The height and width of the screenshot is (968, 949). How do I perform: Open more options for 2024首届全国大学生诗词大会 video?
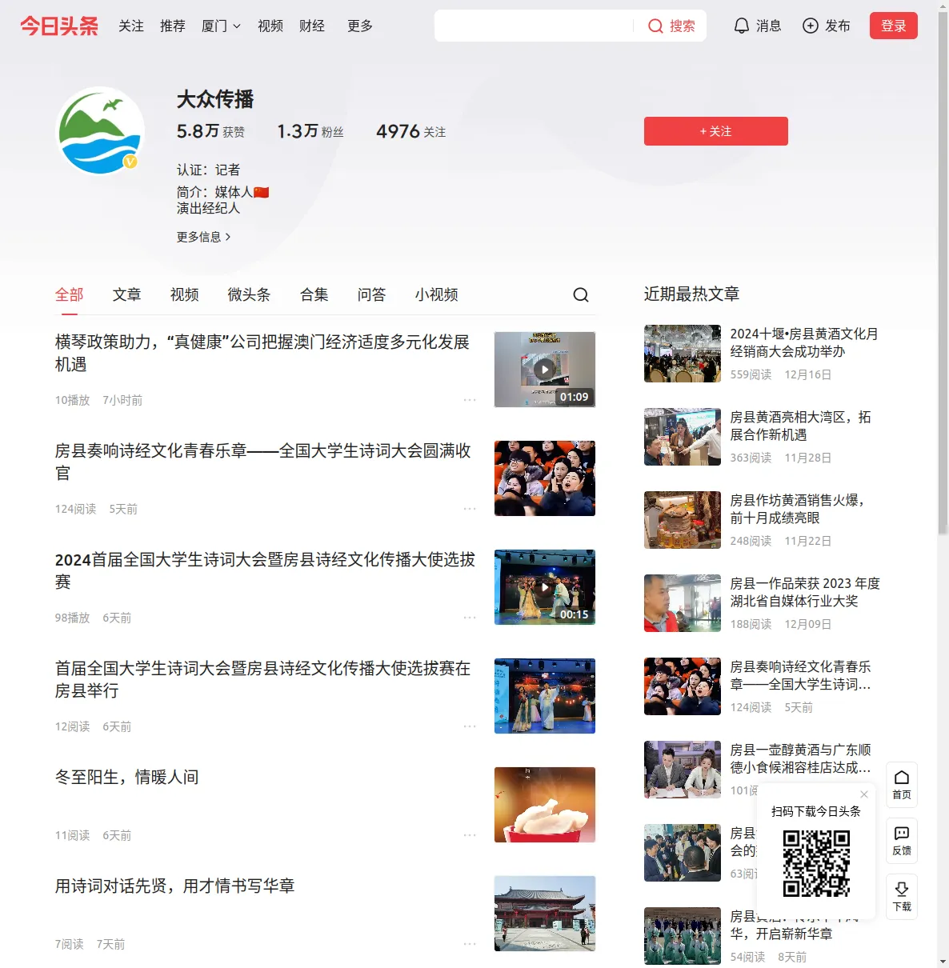click(x=470, y=617)
